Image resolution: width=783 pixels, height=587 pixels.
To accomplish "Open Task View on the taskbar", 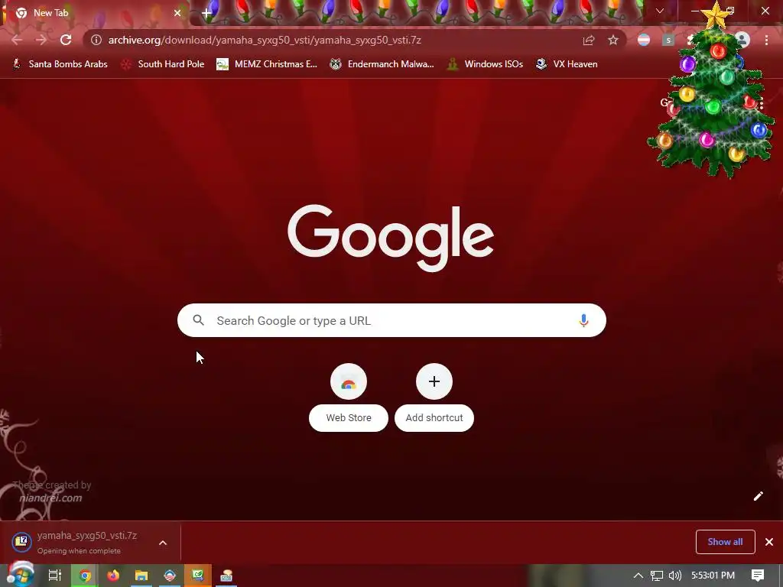I will (x=55, y=576).
